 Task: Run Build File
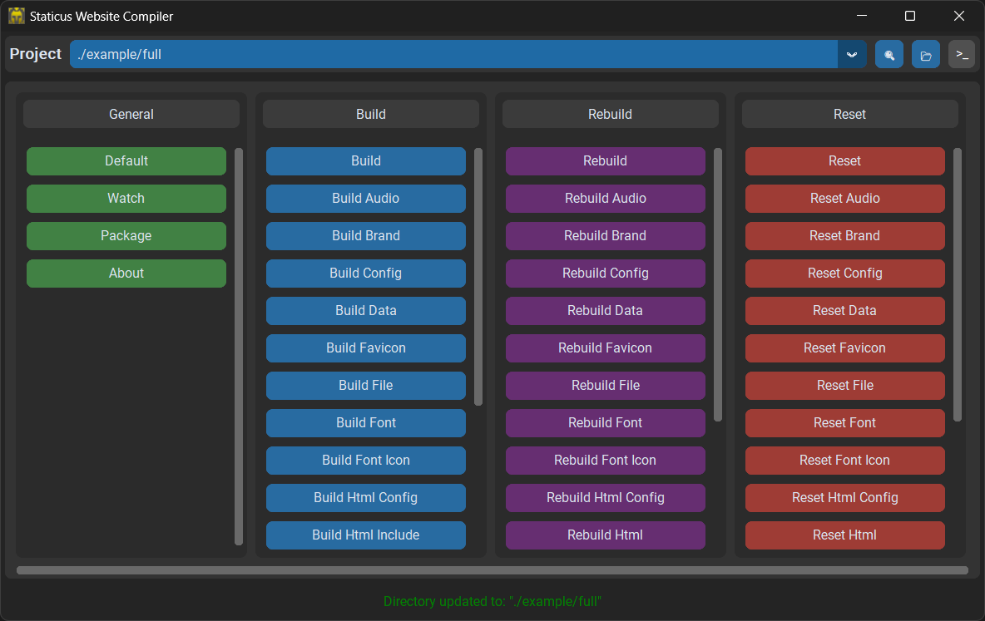(365, 386)
